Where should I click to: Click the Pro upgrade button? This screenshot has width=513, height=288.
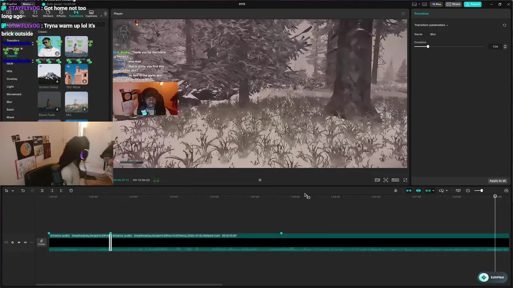(436, 4)
